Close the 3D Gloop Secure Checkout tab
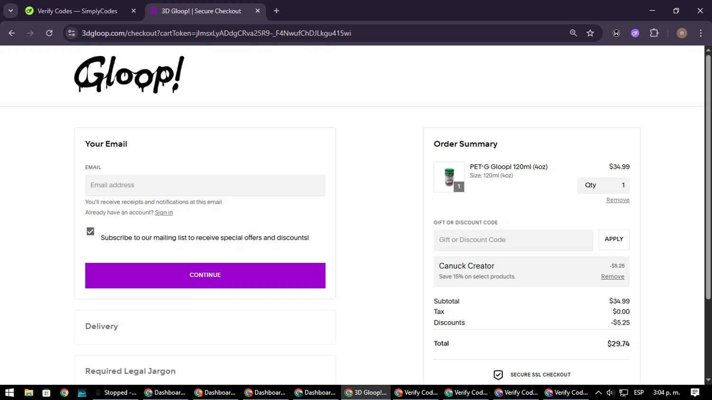 point(258,11)
